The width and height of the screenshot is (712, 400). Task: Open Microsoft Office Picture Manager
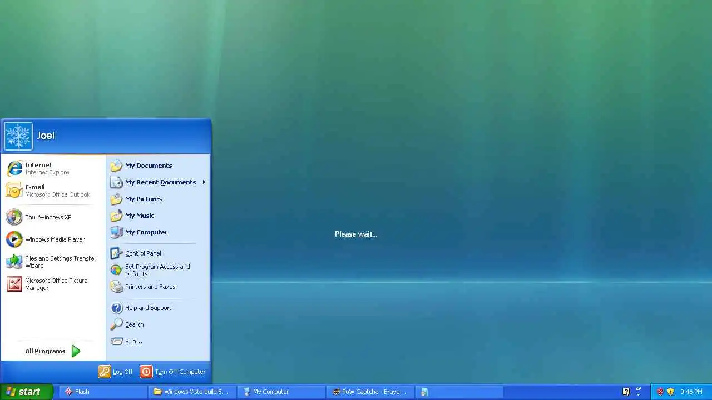click(x=53, y=284)
